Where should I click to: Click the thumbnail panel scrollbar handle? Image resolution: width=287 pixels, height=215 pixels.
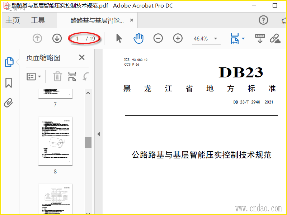point(88,142)
